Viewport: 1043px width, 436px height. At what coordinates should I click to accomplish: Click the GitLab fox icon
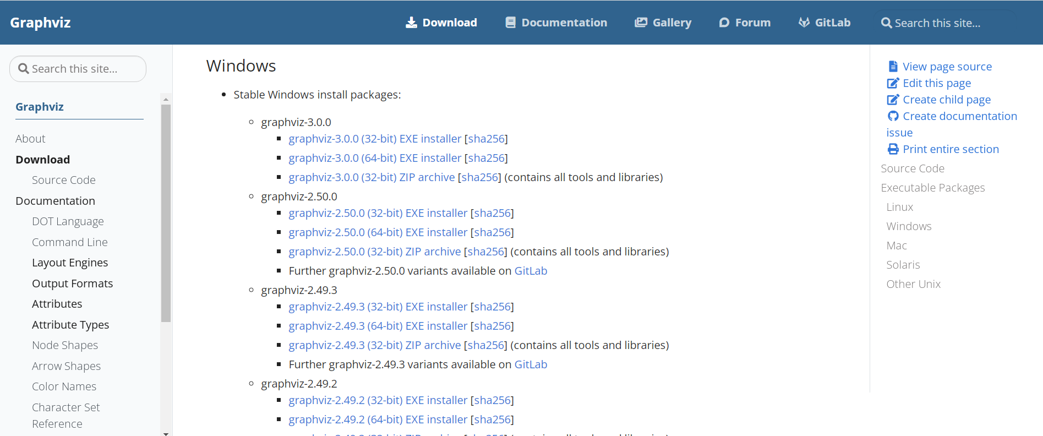point(804,23)
